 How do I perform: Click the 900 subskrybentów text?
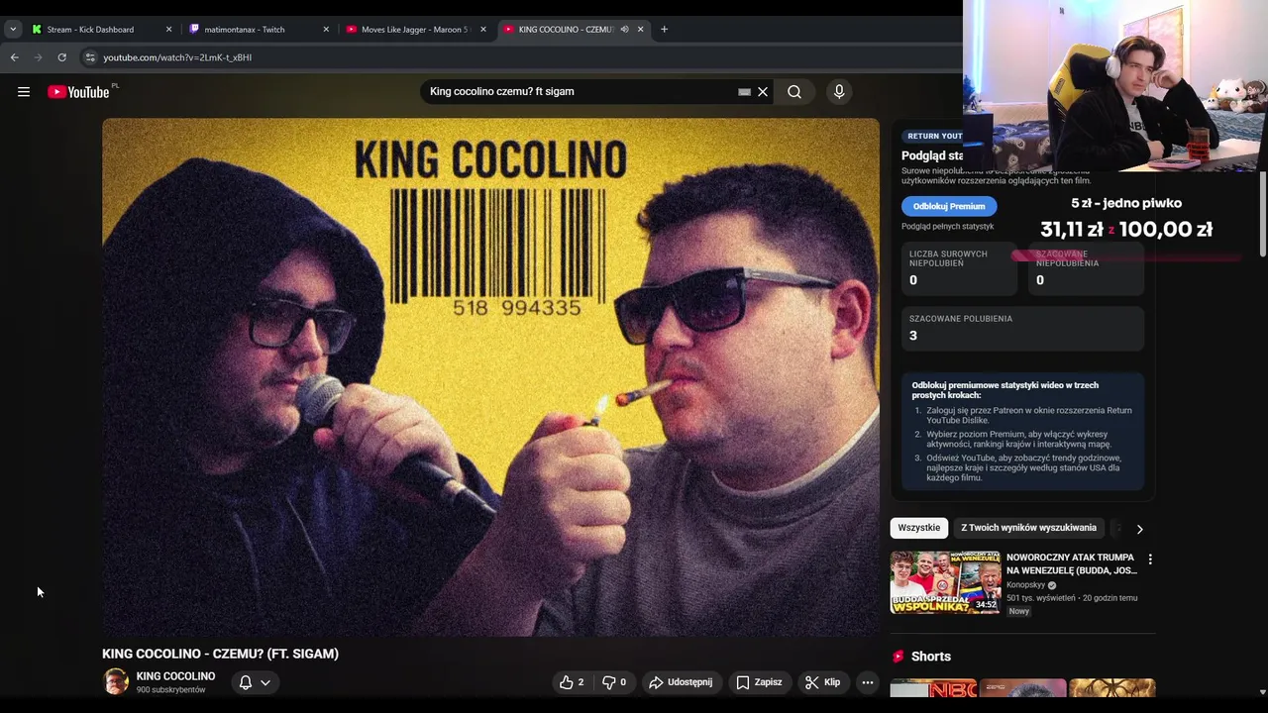(170, 690)
